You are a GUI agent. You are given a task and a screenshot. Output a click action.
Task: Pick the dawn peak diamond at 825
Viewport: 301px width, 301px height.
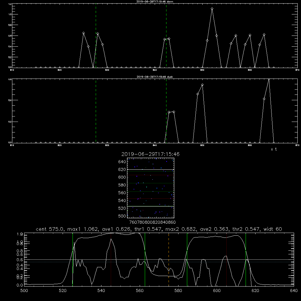coord(83,33)
